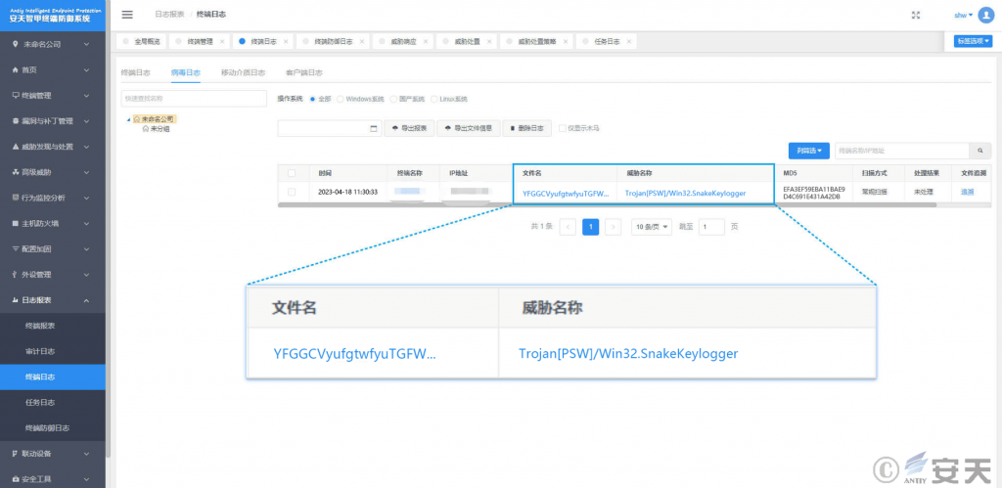Click the bug icon beside 漏洞与补丁管理
Image resolution: width=1002 pixels, height=488 pixels.
tap(16, 120)
